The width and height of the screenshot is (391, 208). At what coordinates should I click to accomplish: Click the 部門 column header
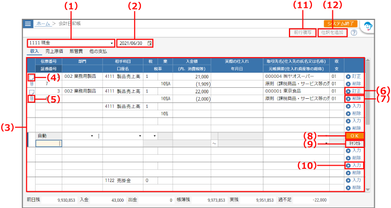coord(82,61)
